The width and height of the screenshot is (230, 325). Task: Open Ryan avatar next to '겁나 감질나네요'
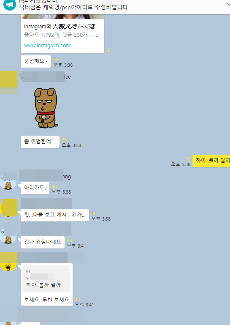(8, 237)
